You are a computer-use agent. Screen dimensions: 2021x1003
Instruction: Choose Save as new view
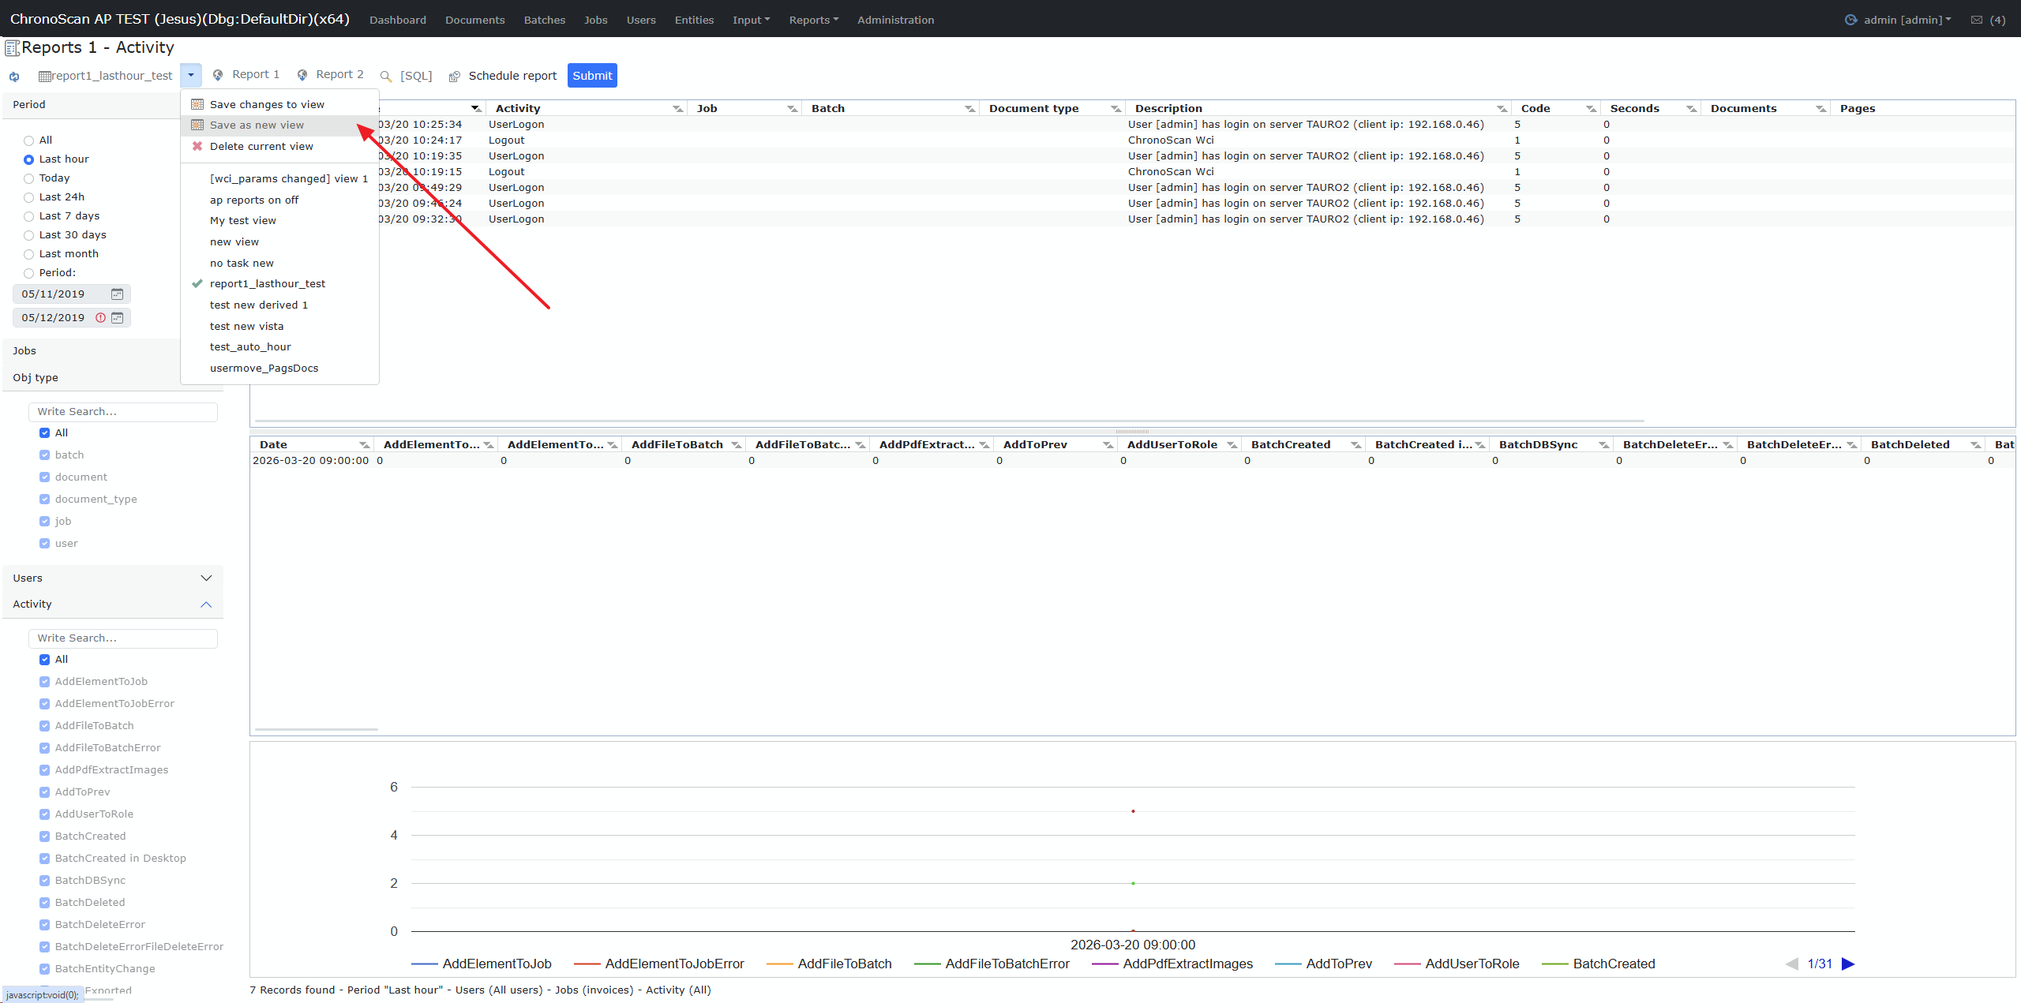click(x=257, y=125)
